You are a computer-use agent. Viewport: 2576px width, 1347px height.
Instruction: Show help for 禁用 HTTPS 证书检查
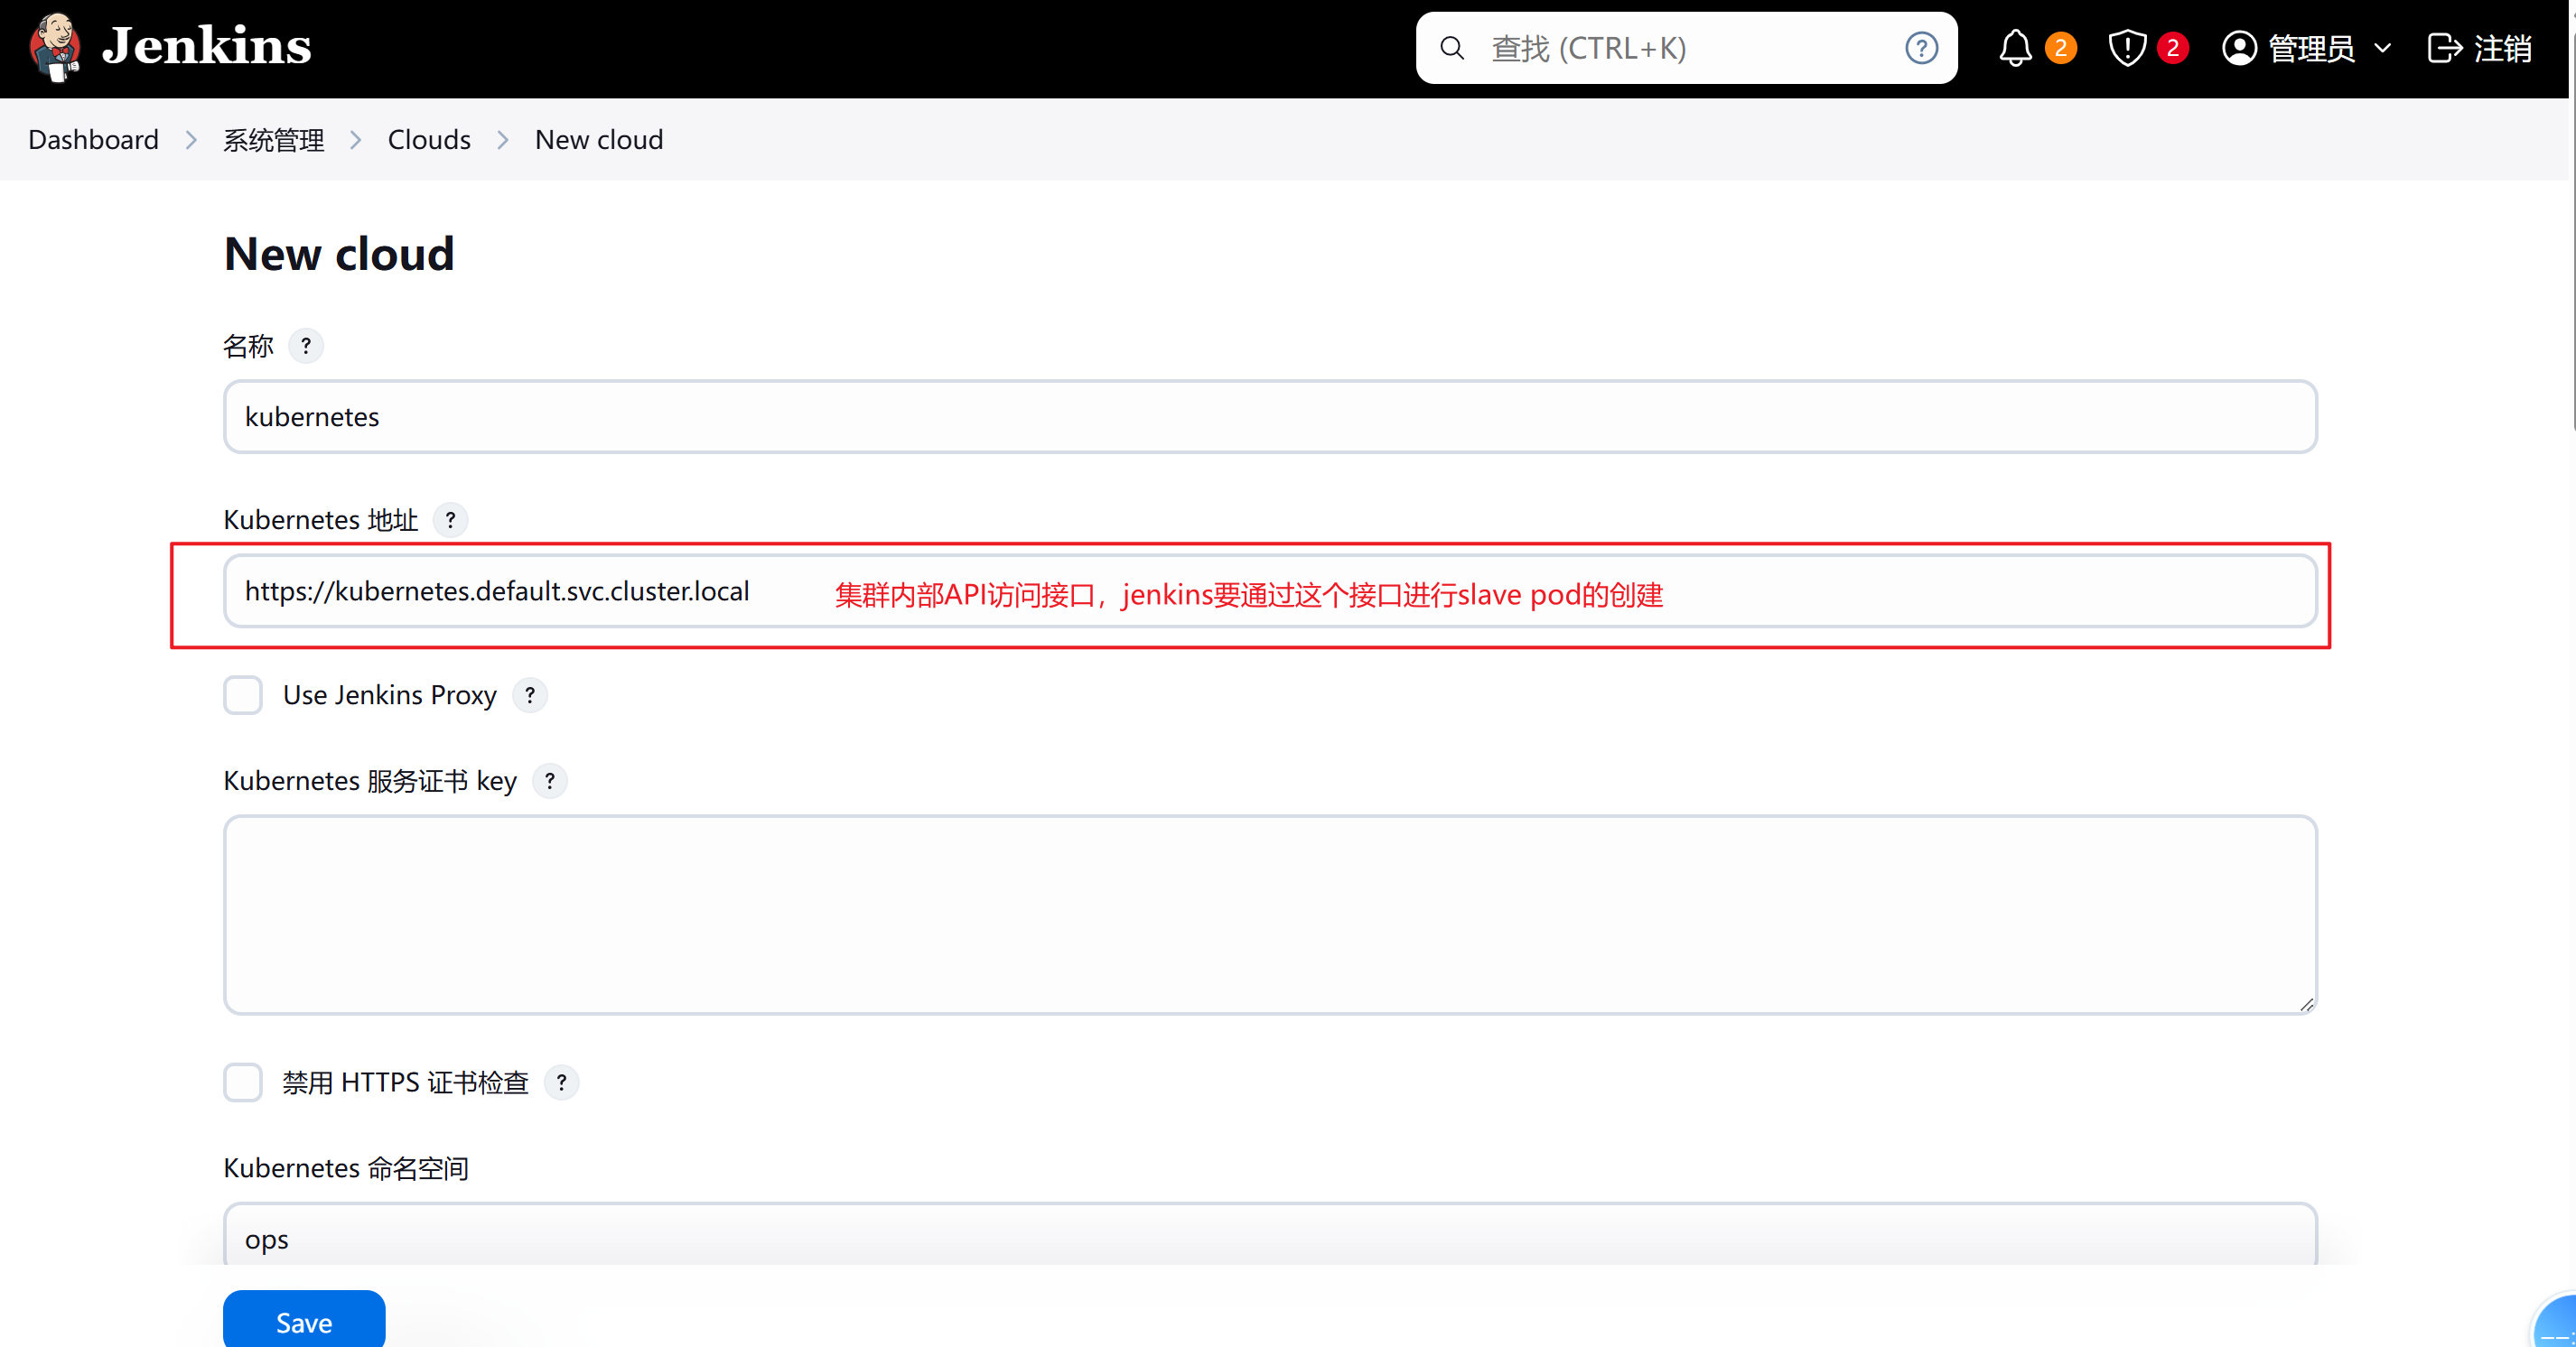[x=562, y=1082]
